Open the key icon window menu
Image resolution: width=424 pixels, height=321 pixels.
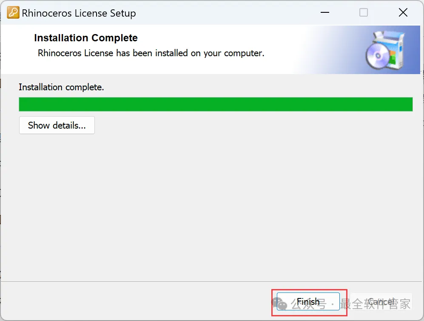(13, 12)
